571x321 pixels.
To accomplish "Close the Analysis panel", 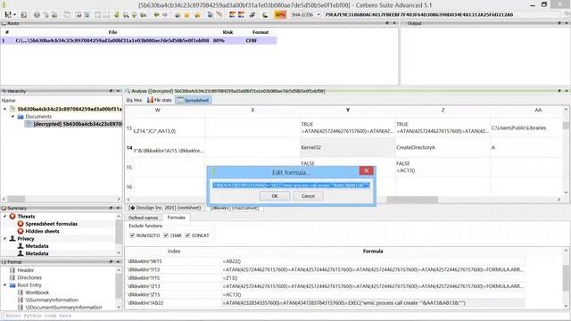I will tap(567, 91).
